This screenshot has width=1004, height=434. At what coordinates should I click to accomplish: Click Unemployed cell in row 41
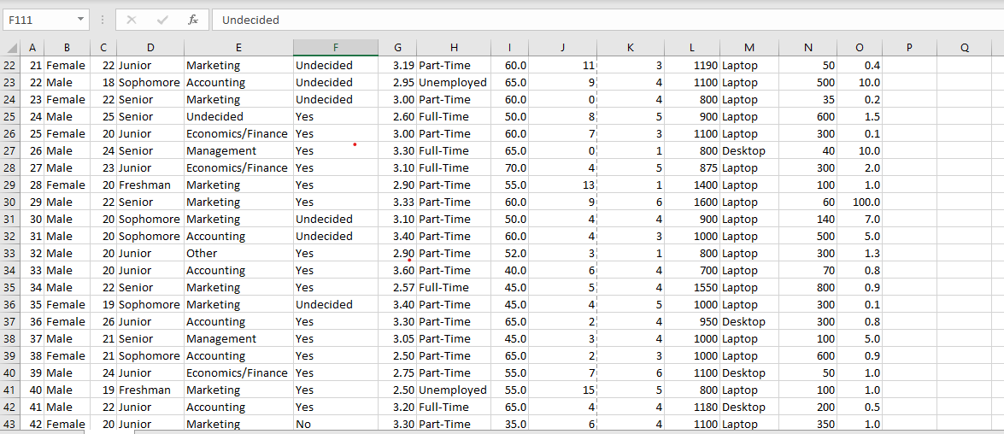click(454, 390)
